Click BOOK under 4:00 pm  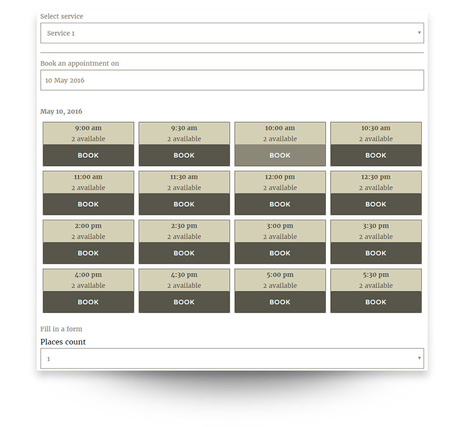pyautogui.click(x=88, y=302)
